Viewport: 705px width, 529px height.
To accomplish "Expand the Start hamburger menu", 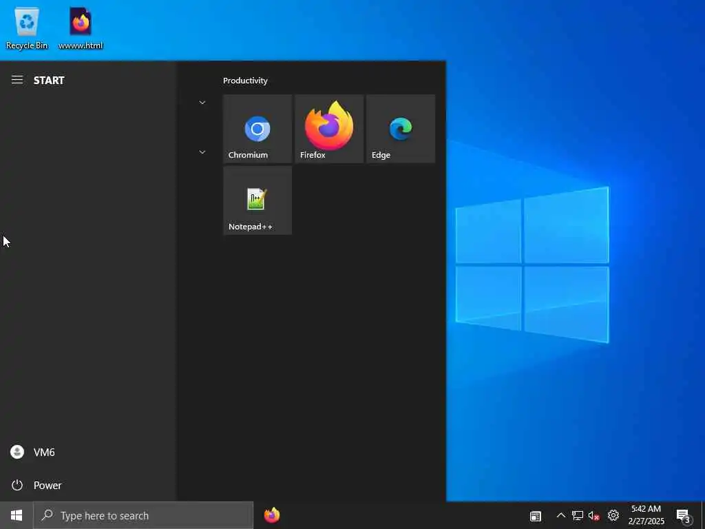I will pos(17,80).
